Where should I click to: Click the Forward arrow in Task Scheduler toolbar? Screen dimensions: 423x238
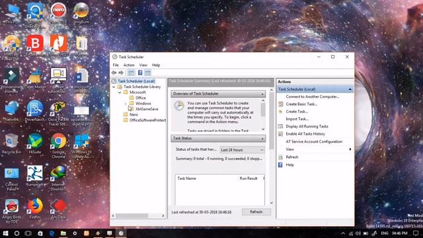(x=121, y=73)
